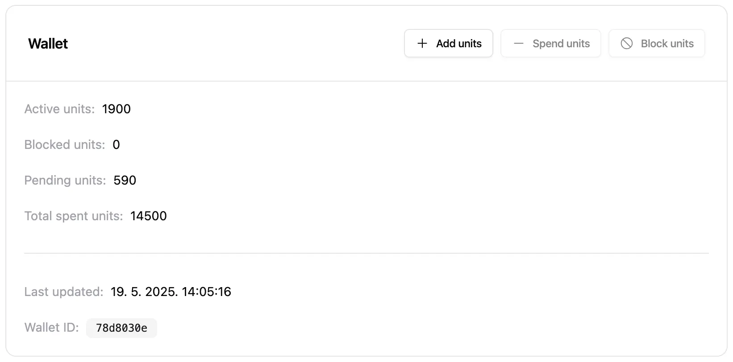Click the last updated timestamp
This screenshot has width=733, height=362.
tap(171, 292)
